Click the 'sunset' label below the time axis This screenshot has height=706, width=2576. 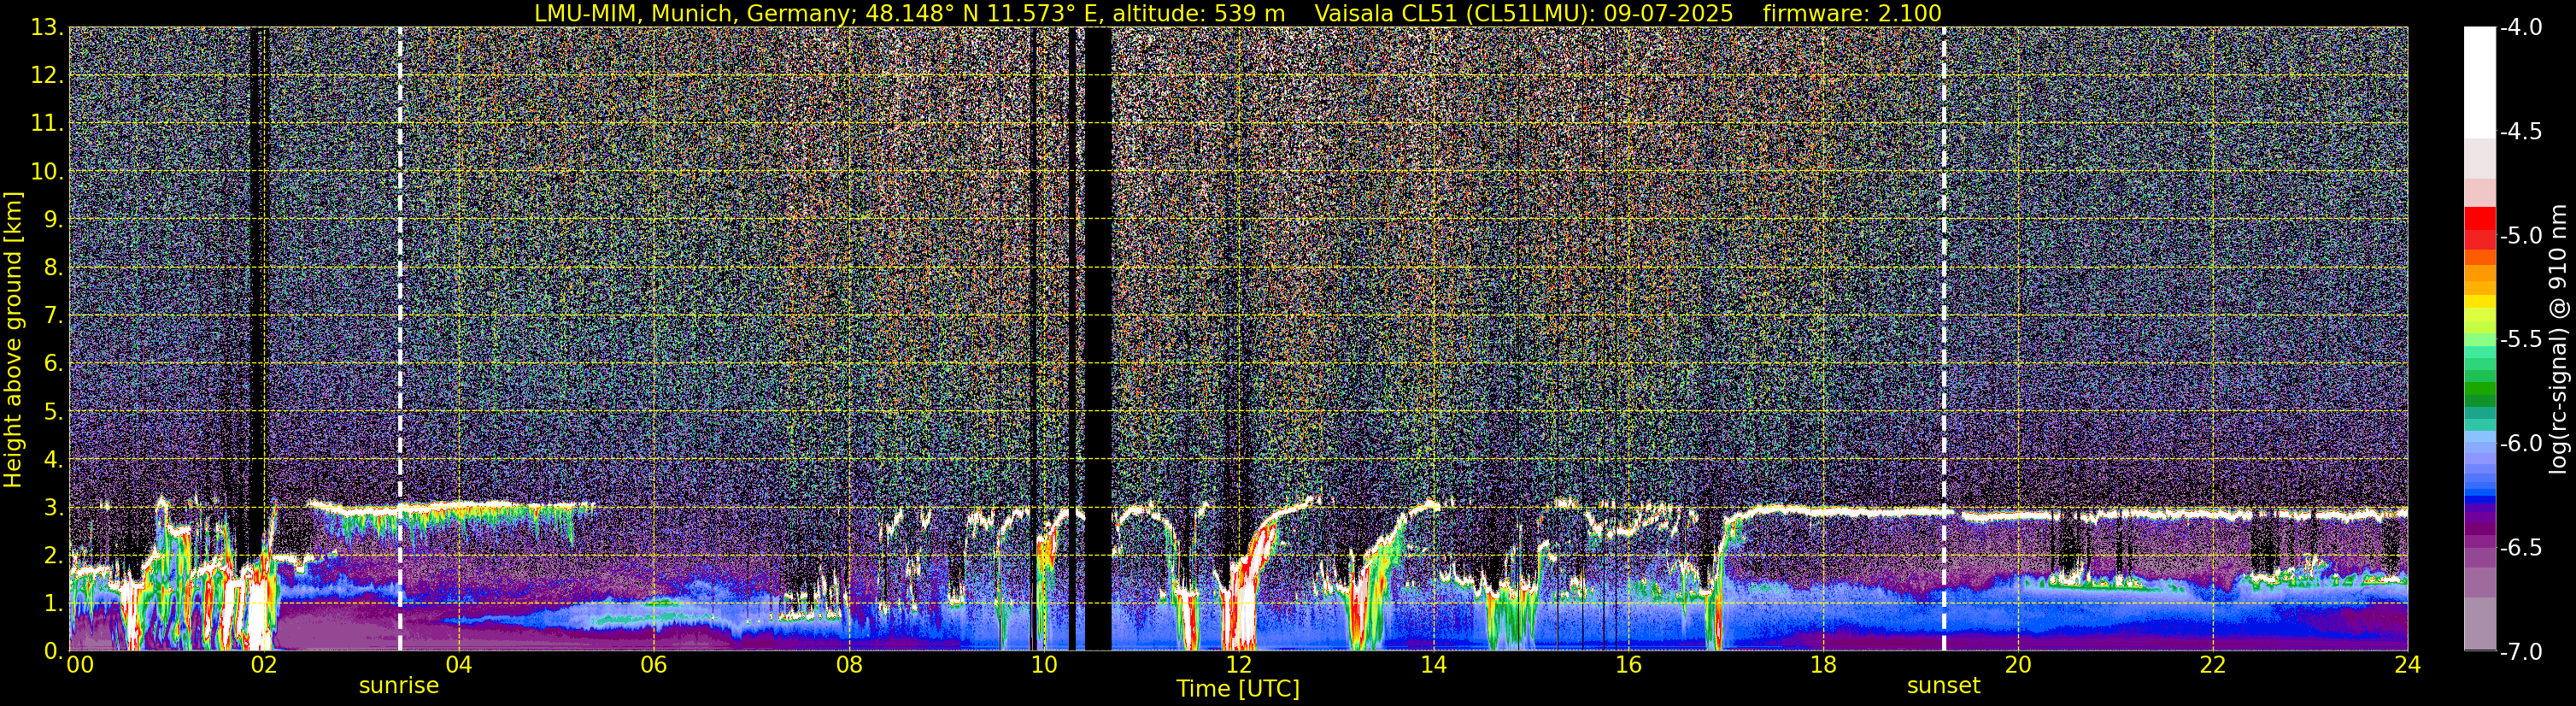point(1943,686)
